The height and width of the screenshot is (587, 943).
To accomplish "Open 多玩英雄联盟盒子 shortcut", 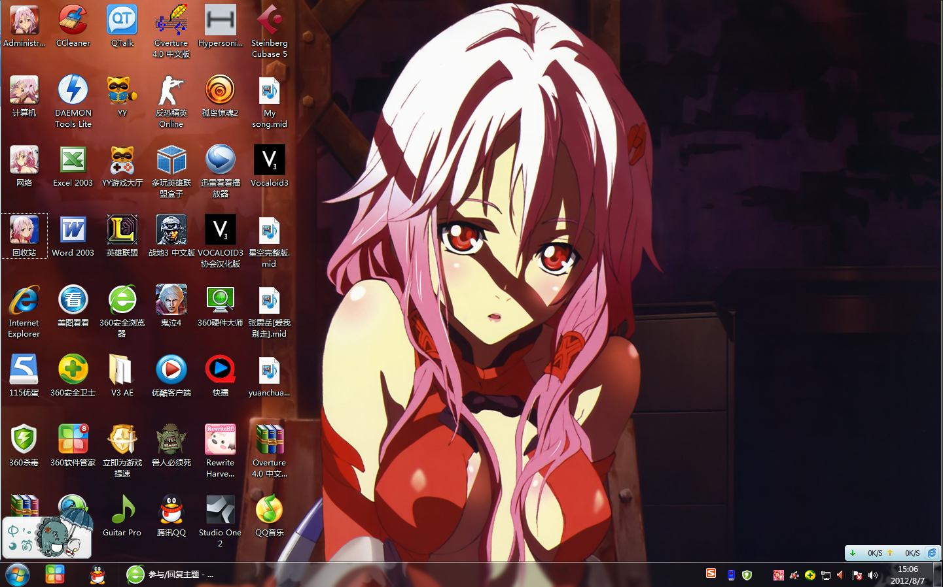I will point(171,171).
